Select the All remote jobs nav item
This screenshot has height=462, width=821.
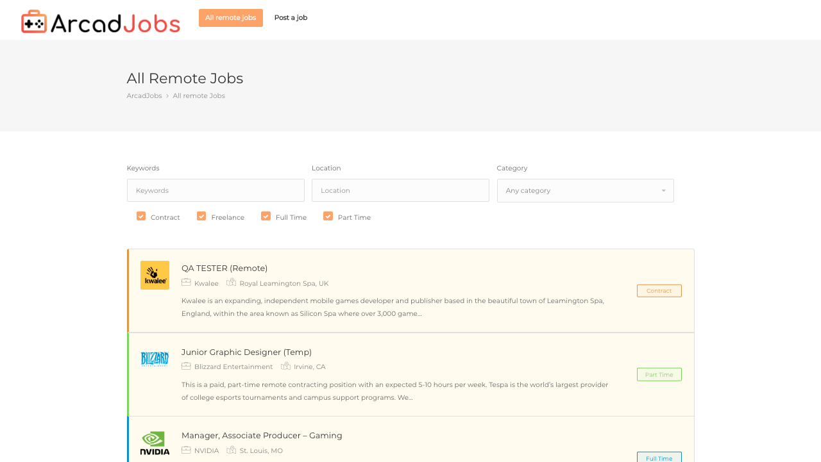click(230, 17)
